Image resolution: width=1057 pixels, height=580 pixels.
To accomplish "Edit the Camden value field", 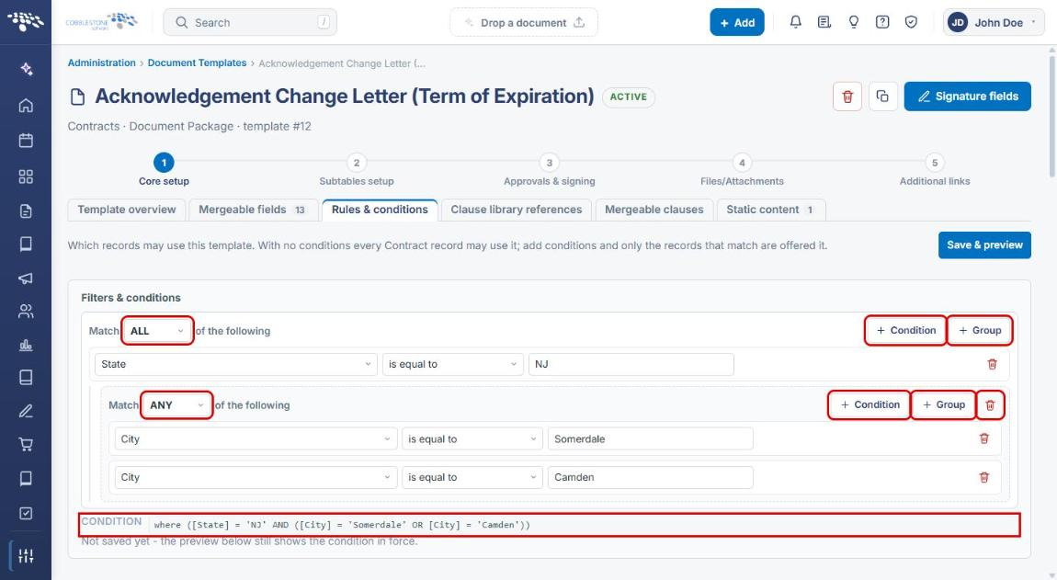I will coord(651,477).
